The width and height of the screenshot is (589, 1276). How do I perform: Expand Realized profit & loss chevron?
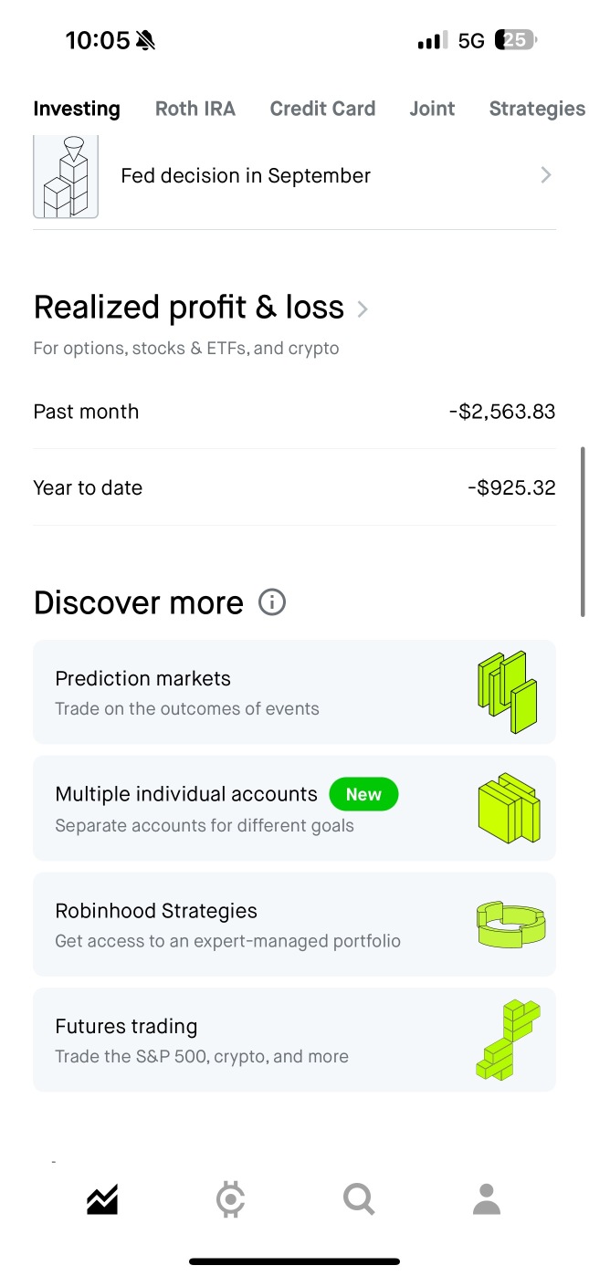point(363,309)
